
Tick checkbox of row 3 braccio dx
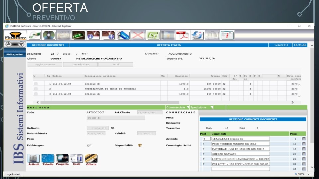tap(36, 94)
